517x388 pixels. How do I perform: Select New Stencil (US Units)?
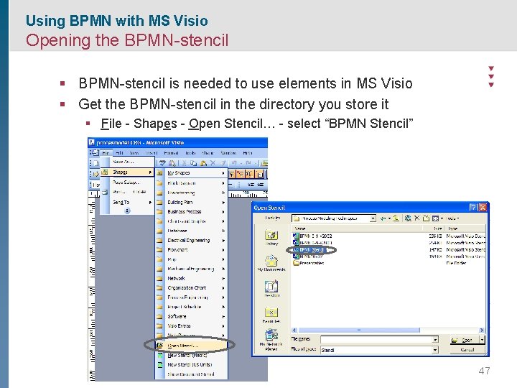[192, 365]
